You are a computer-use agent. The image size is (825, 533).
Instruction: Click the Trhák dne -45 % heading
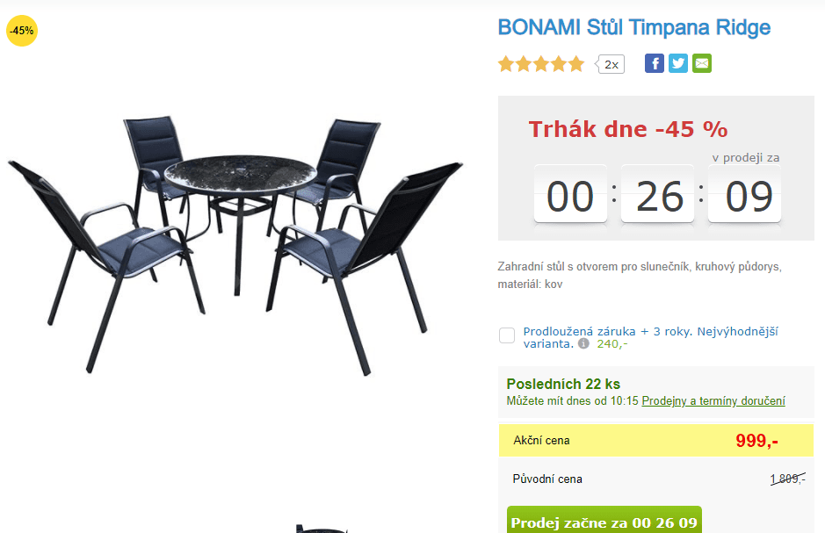[x=627, y=129]
